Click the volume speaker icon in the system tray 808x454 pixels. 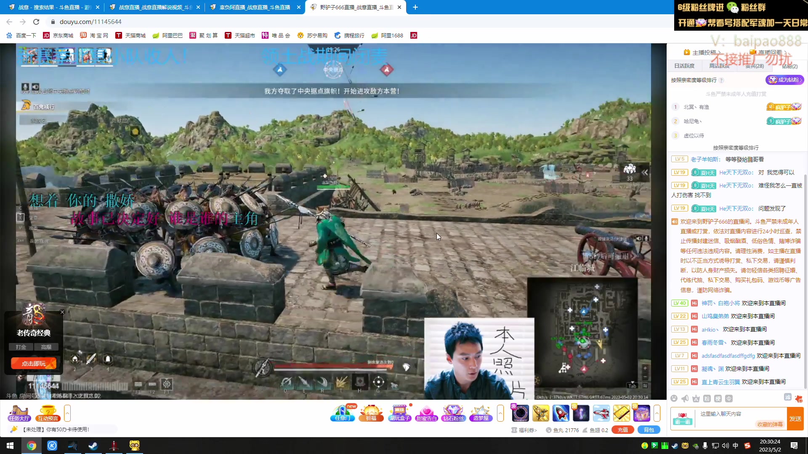tap(725, 446)
